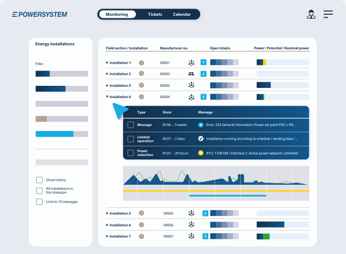Click the solar panel icon for Installation 2
Image resolution: width=346 pixels, height=254 pixels.
192,74
